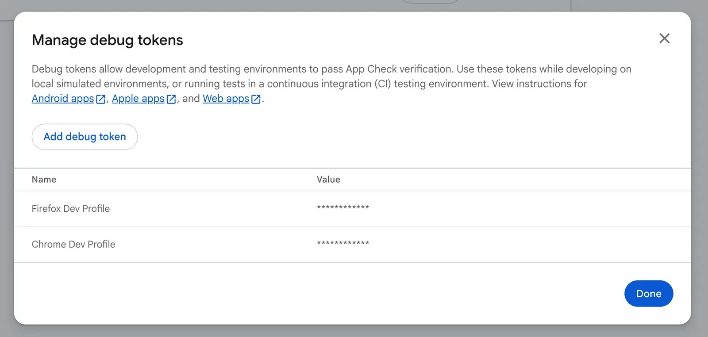Click the masked value for Firefox Dev Profile
The width and height of the screenshot is (708, 337).
click(343, 208)
